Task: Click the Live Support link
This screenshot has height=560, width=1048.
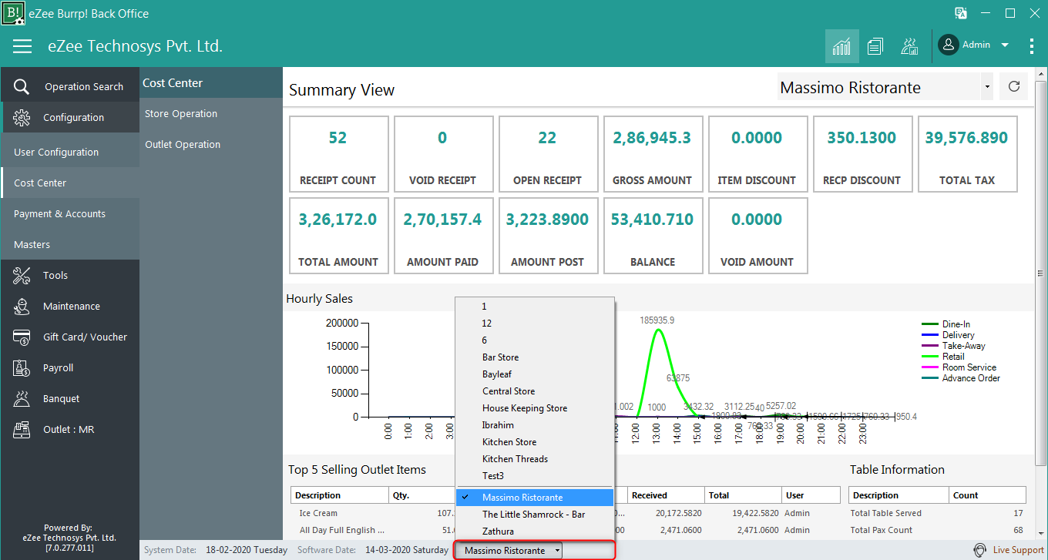Action: (x=1018, y=550)
